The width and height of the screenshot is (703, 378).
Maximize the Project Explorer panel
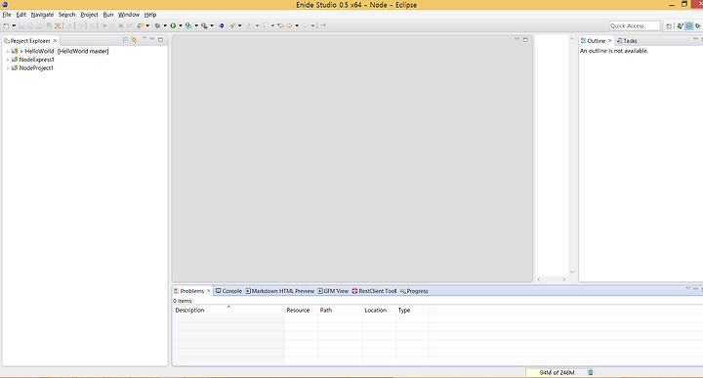[160, 39]
